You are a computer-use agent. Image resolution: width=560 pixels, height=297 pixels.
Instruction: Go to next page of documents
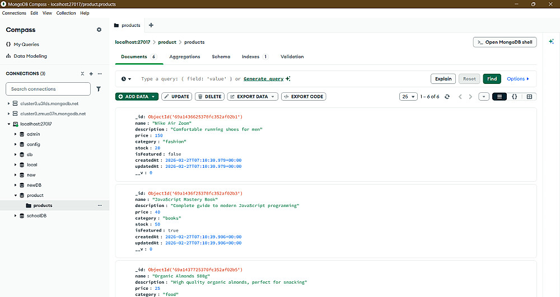tap(470, 97)
